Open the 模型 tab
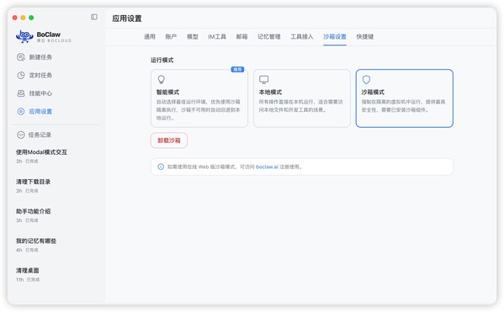504x312 pixels. pyautogui.click(x=193, y=37)
